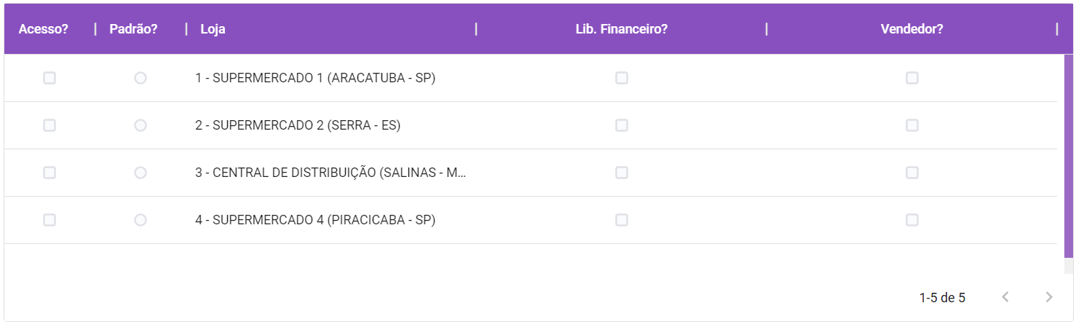Click the purple vertical scrollbar thumb
Image resolution: width=1076 pixels, height=327 pixels.
click(1069, 157)
